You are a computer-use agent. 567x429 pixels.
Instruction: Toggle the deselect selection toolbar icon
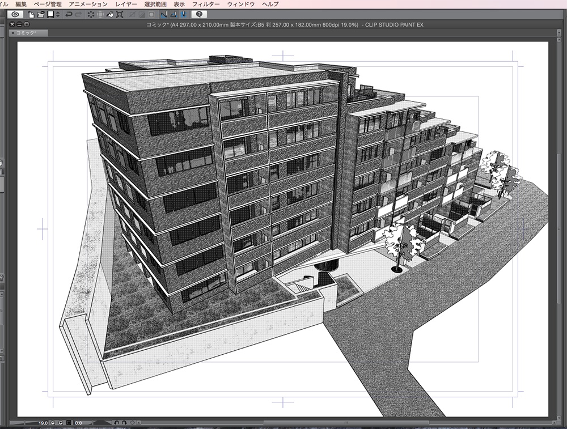pos(90,15)
